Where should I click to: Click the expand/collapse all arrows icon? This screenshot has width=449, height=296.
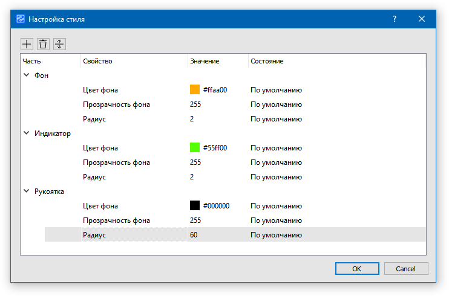pos(59,44)
